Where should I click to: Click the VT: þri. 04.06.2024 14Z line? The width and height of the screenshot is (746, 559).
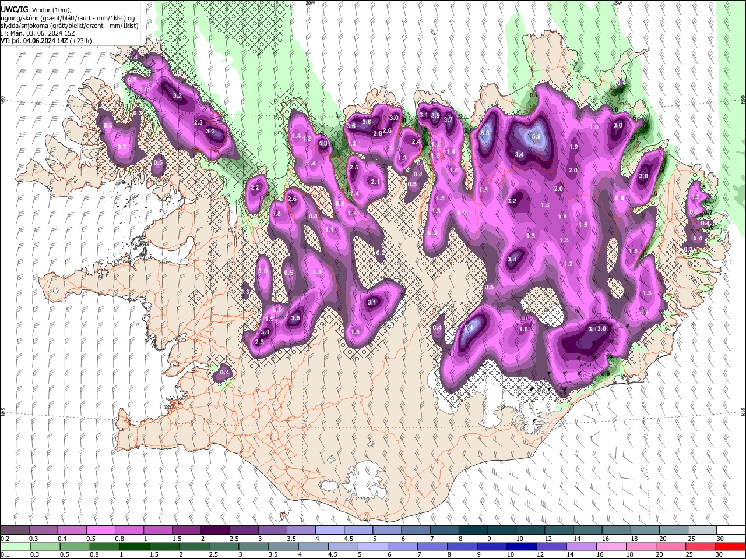46,41
